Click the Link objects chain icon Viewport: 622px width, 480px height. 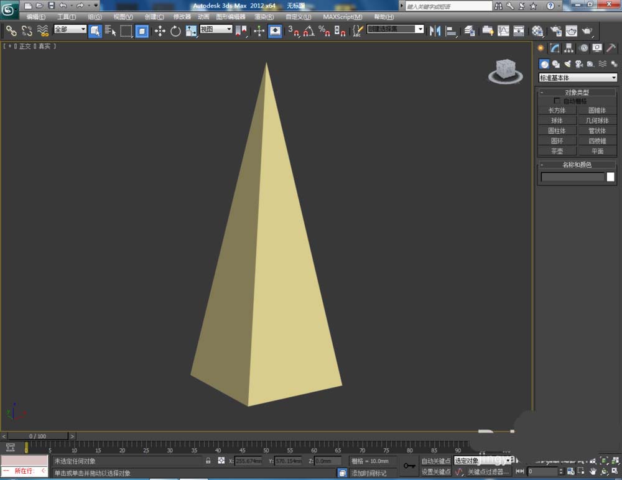click(11, 30)
